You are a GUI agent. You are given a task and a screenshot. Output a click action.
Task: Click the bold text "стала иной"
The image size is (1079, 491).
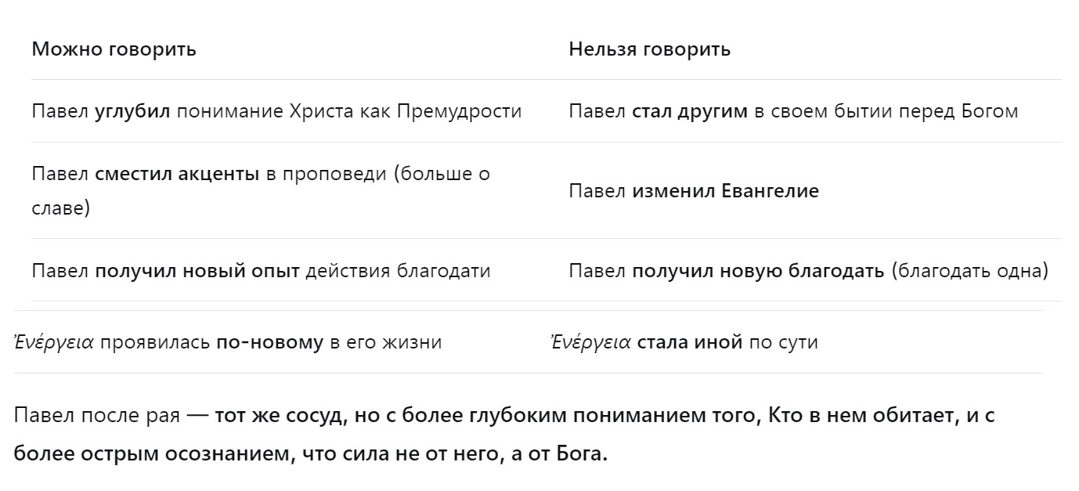pyautogui.click(x=690, y=343)
